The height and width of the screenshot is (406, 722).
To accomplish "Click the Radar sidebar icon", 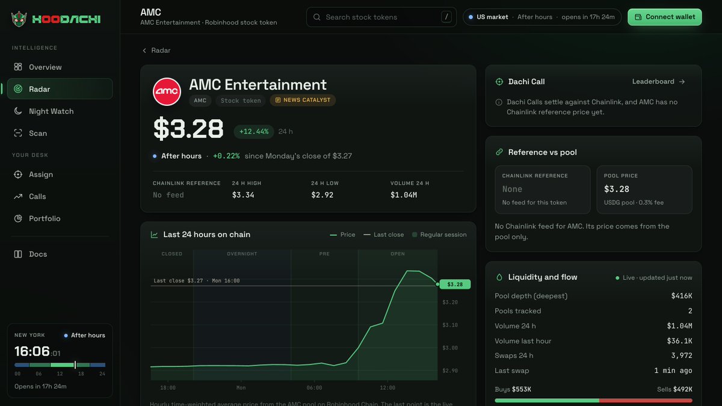I will click(18, 89).
